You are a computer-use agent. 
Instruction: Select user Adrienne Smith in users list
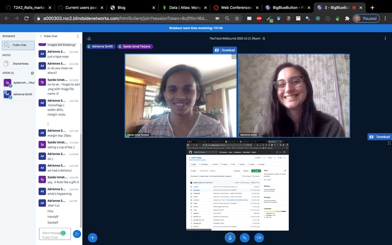coord(19,94)
